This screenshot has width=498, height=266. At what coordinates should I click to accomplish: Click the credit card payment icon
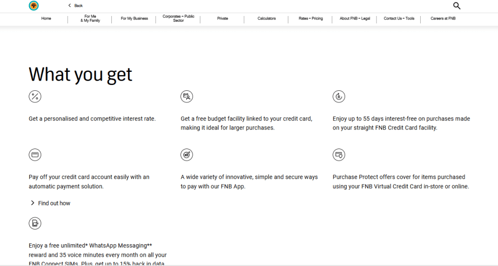35,155
